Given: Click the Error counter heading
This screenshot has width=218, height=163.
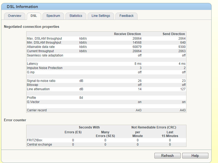Looking at the screenshot, I should [15, 120].
